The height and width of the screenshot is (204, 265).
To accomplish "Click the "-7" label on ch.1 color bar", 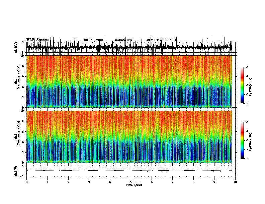I will [x=247, y=103].
